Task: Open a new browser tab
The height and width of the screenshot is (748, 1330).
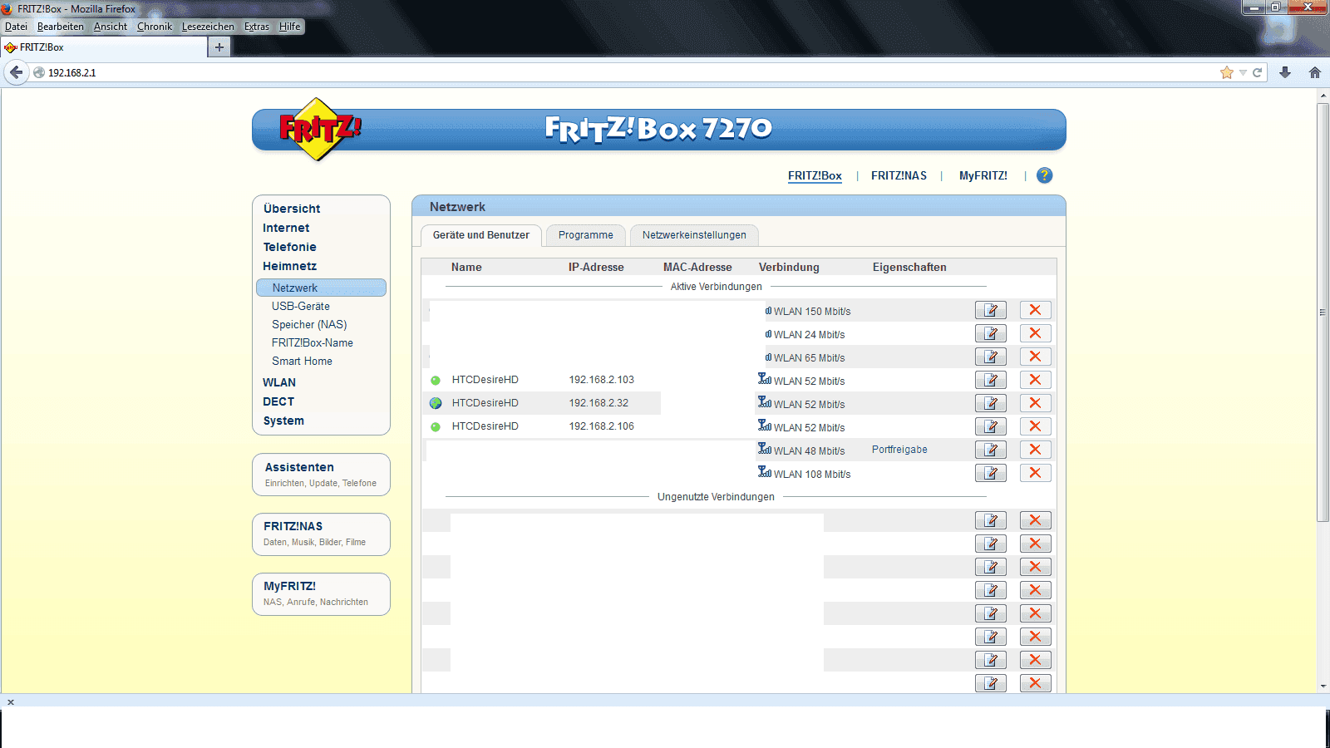Action: (x=219, y=47)
